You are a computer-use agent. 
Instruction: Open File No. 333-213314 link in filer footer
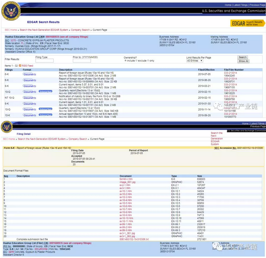pos(41,249)
